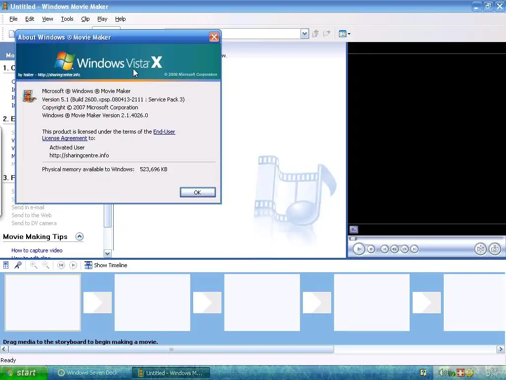506x380 pixels.
Task: Click the zoom in magnifier on storyboard toolbar
Action: click(34, 265)
